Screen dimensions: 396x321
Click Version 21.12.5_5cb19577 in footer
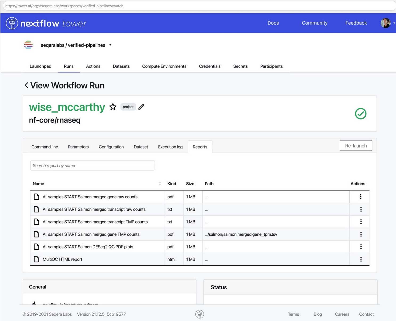[101, 314]
